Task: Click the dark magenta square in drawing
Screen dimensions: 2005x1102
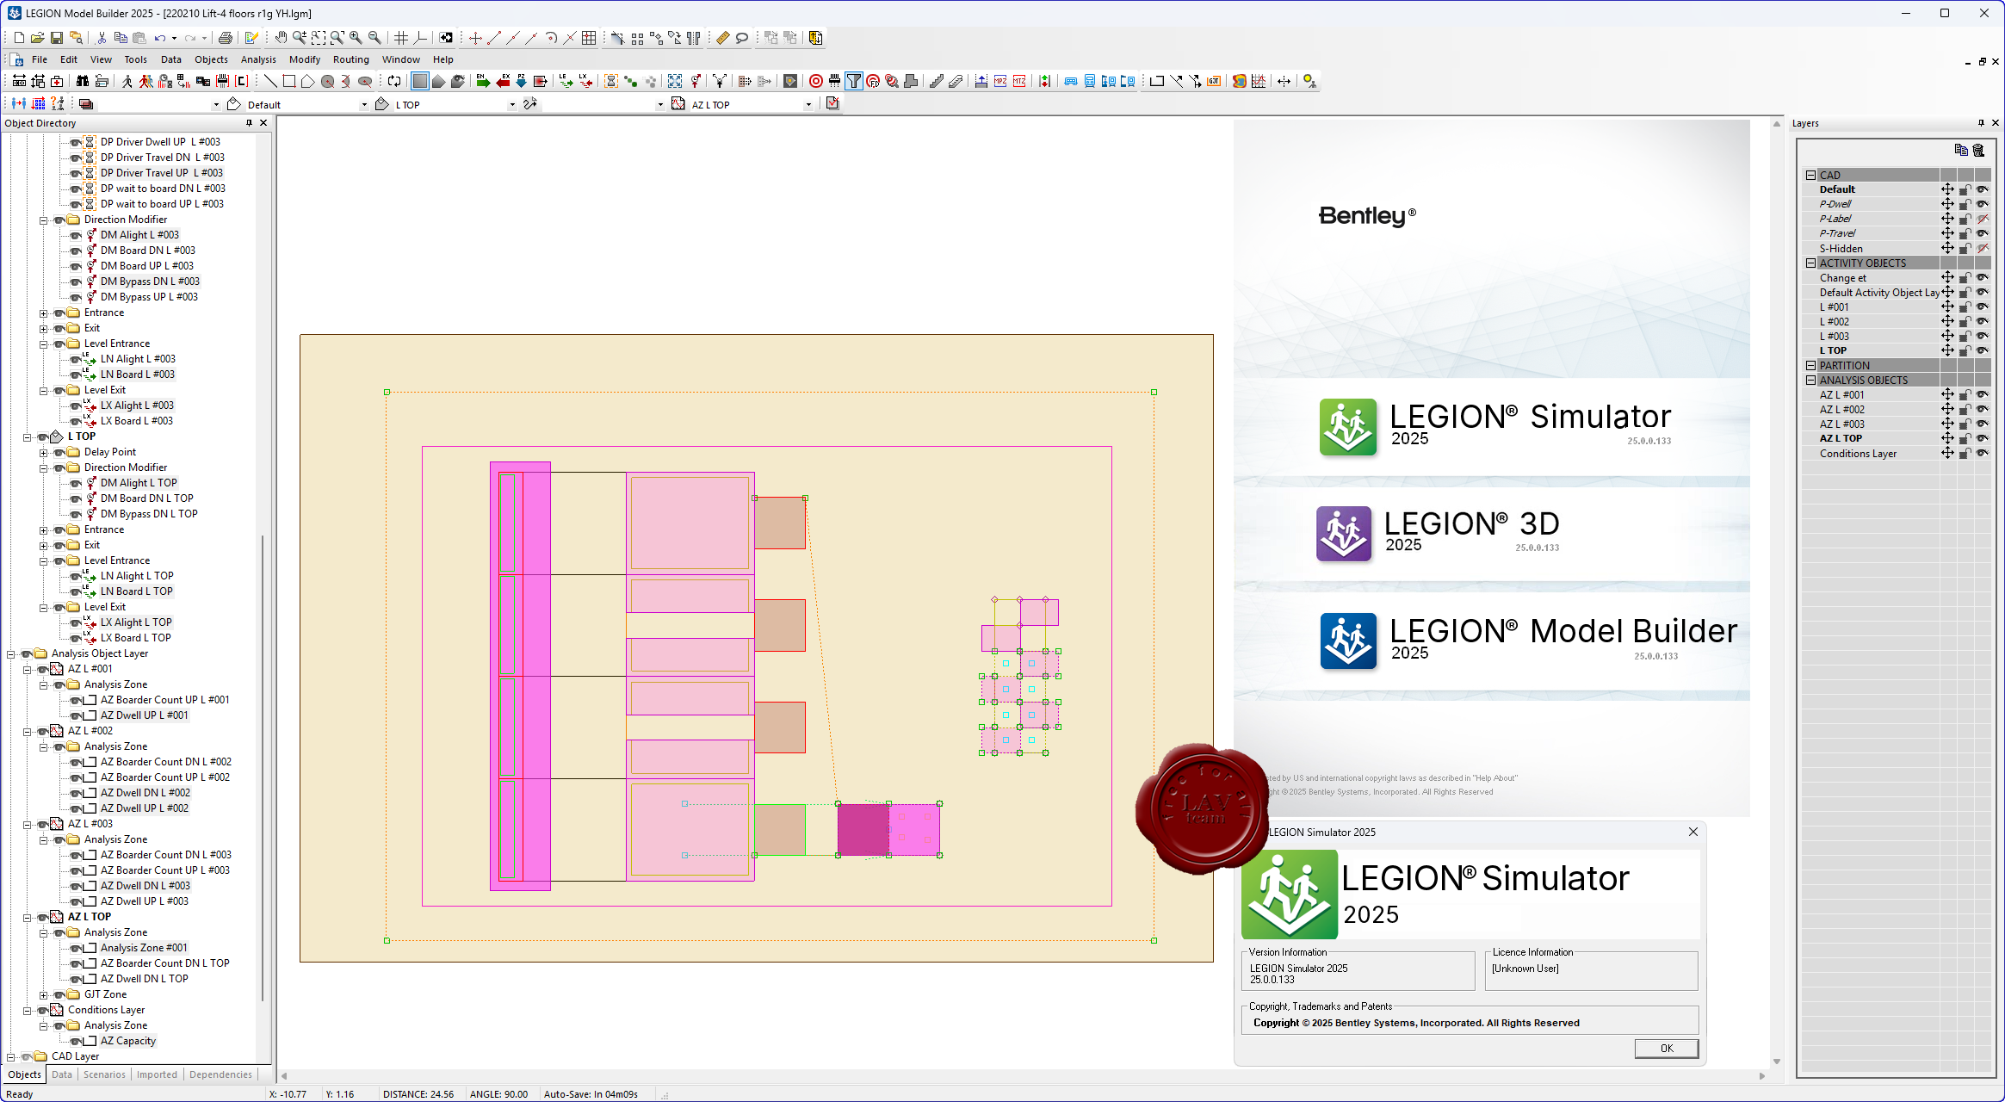Action: pyautogui.click(x=863, y=829)
